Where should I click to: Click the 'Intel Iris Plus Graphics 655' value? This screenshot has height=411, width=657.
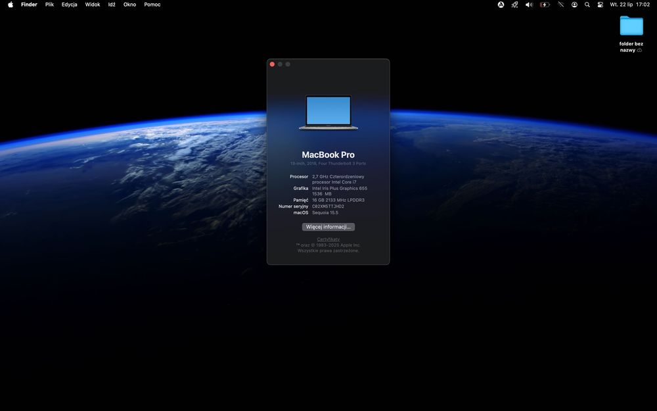pos(340,188)
